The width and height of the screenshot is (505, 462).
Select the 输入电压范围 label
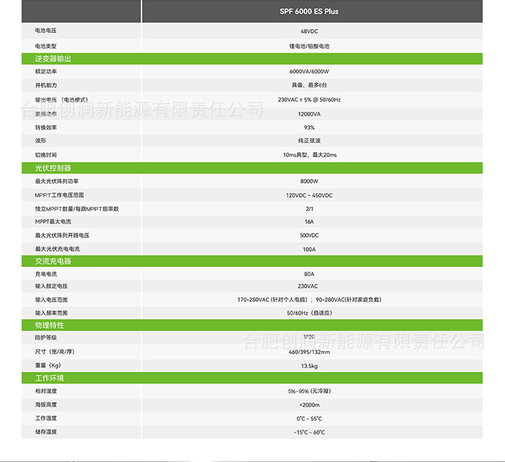tap(51, 300)
